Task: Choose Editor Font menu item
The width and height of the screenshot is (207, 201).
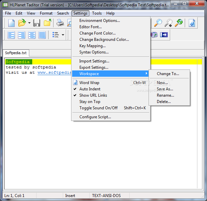Action: click(x=111, y=27)
